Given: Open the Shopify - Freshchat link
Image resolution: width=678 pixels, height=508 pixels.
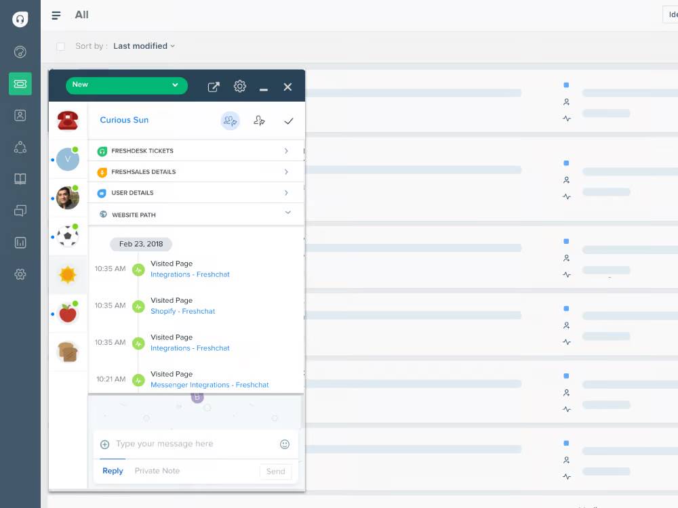Looking at the screenshot, I should (182, 311).
